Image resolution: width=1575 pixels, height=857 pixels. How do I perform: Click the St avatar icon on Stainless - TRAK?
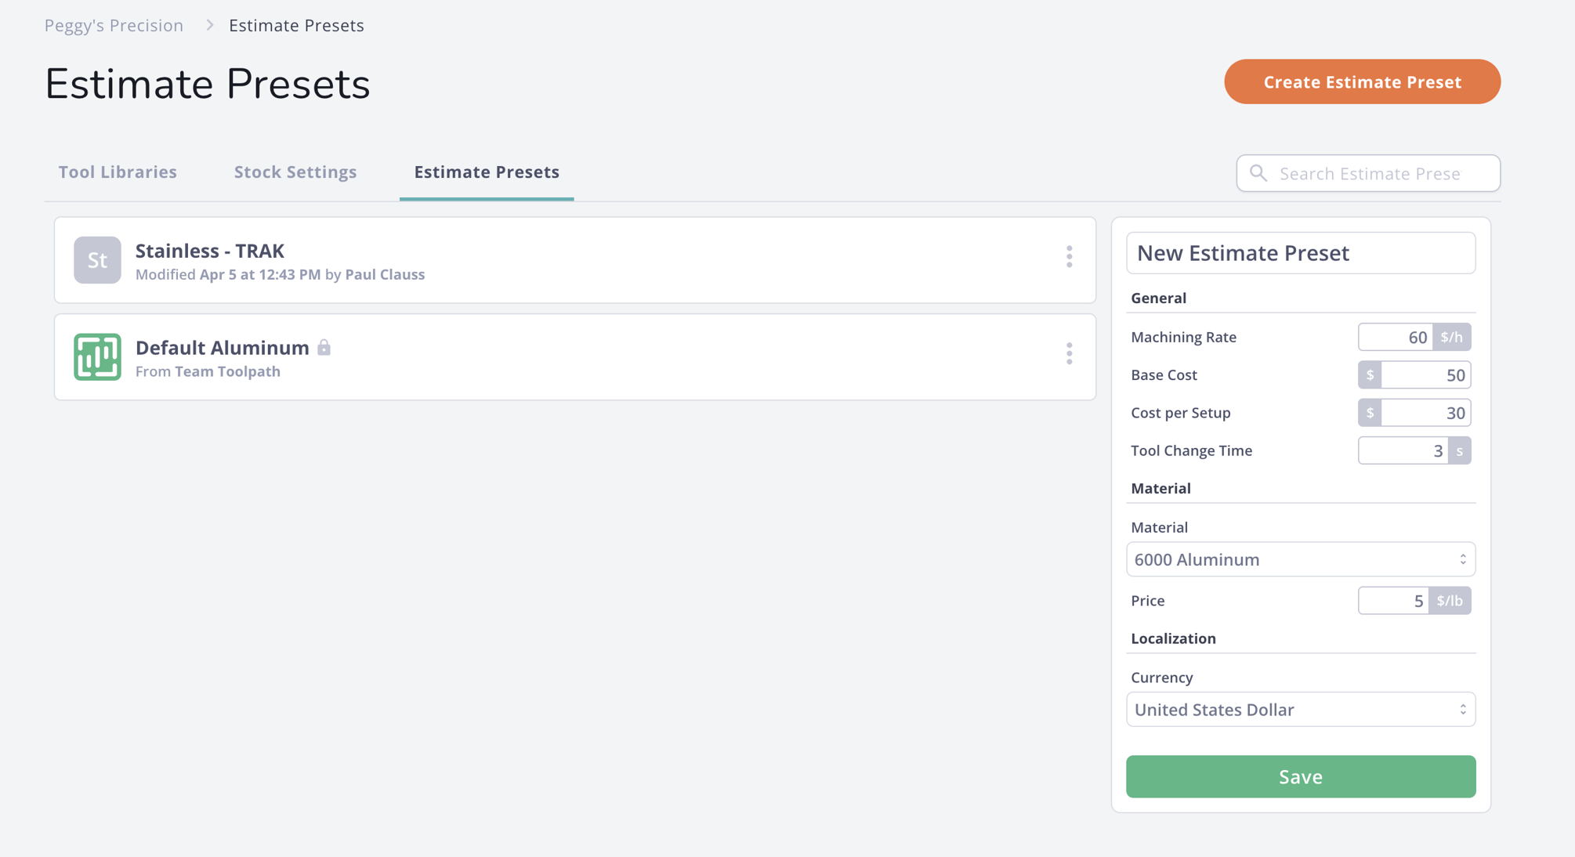coord(96,260)
